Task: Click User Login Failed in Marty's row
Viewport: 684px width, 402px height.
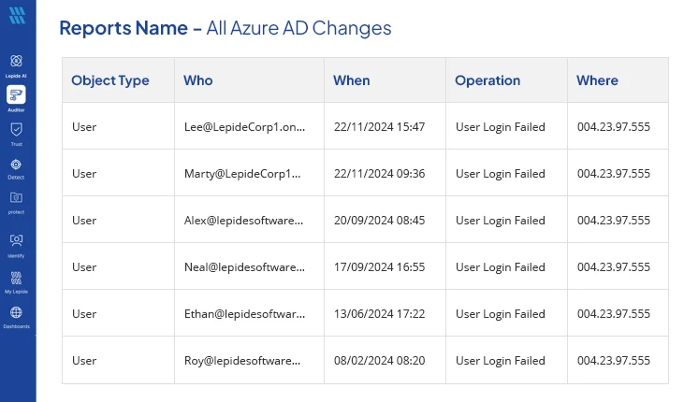Action: tap(501, 174)
